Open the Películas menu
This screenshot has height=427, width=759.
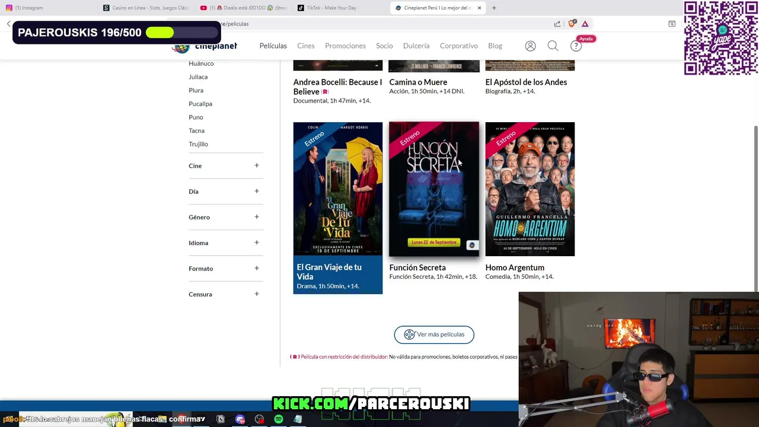(x=273, y=46)
